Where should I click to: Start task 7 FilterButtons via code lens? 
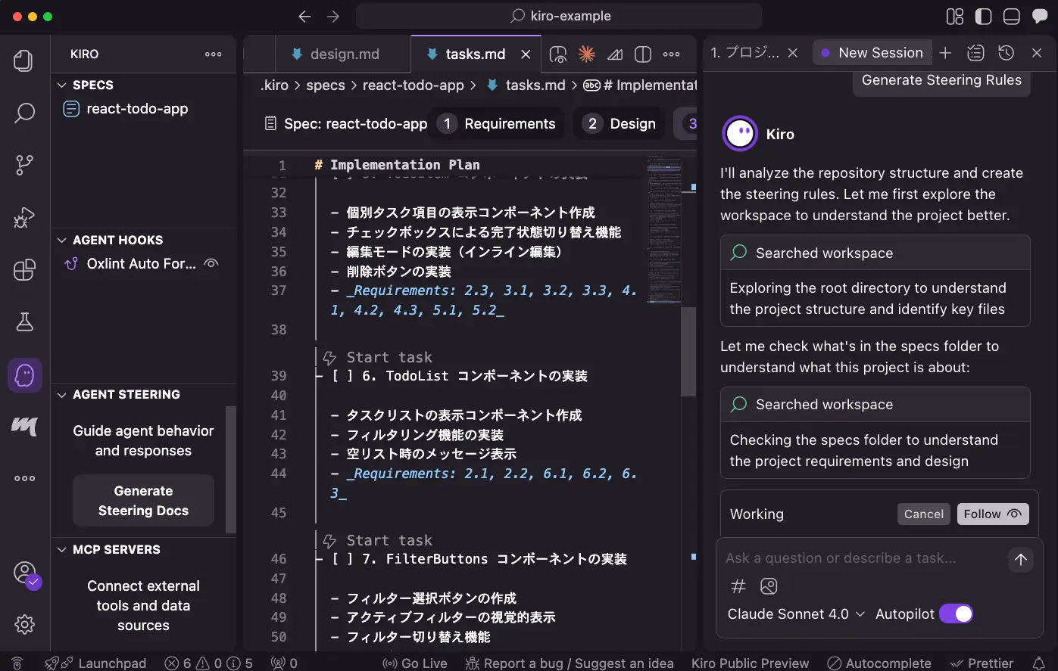point(389,540)
